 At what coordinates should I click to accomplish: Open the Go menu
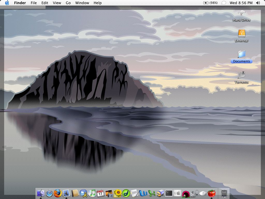tap(68, 3)
